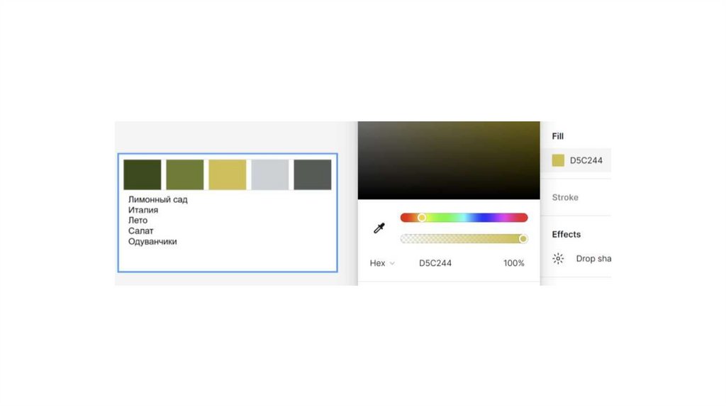Select the olive green palette swatch

tap(185, 174)
